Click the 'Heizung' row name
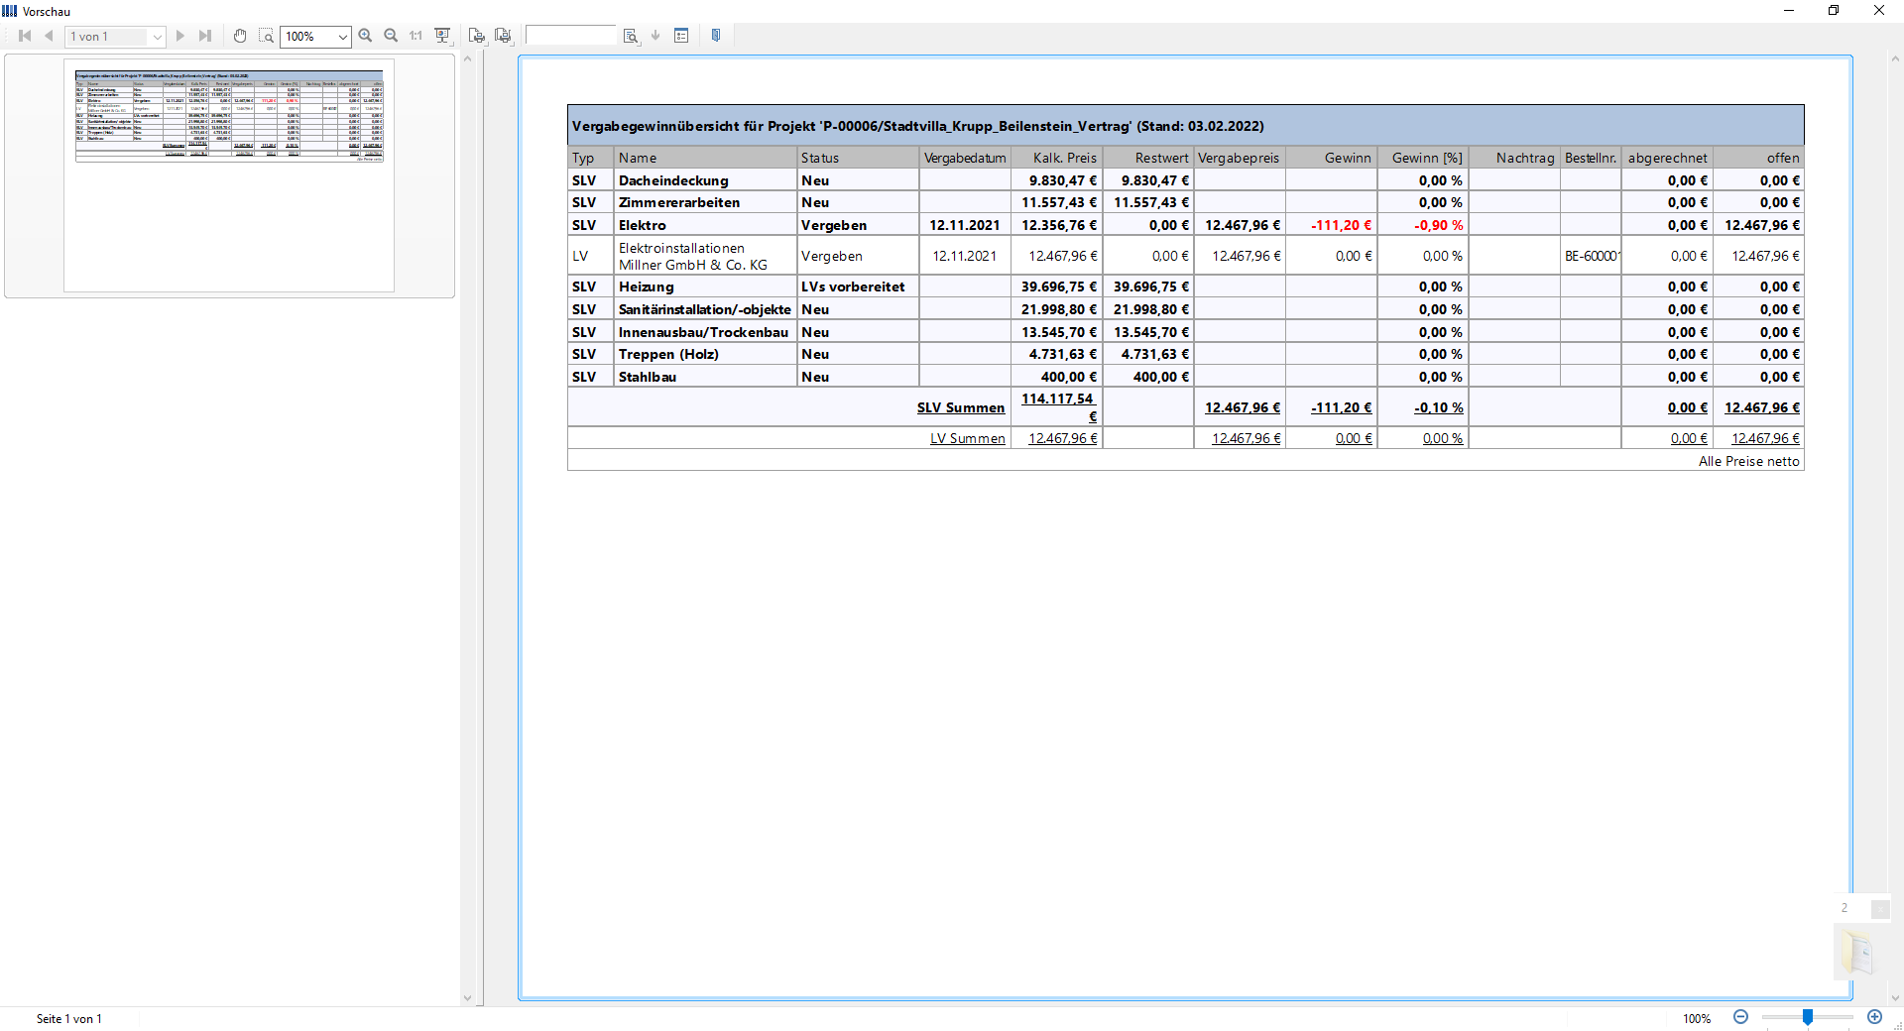The image size is (1904, 1031). (647, 286)
